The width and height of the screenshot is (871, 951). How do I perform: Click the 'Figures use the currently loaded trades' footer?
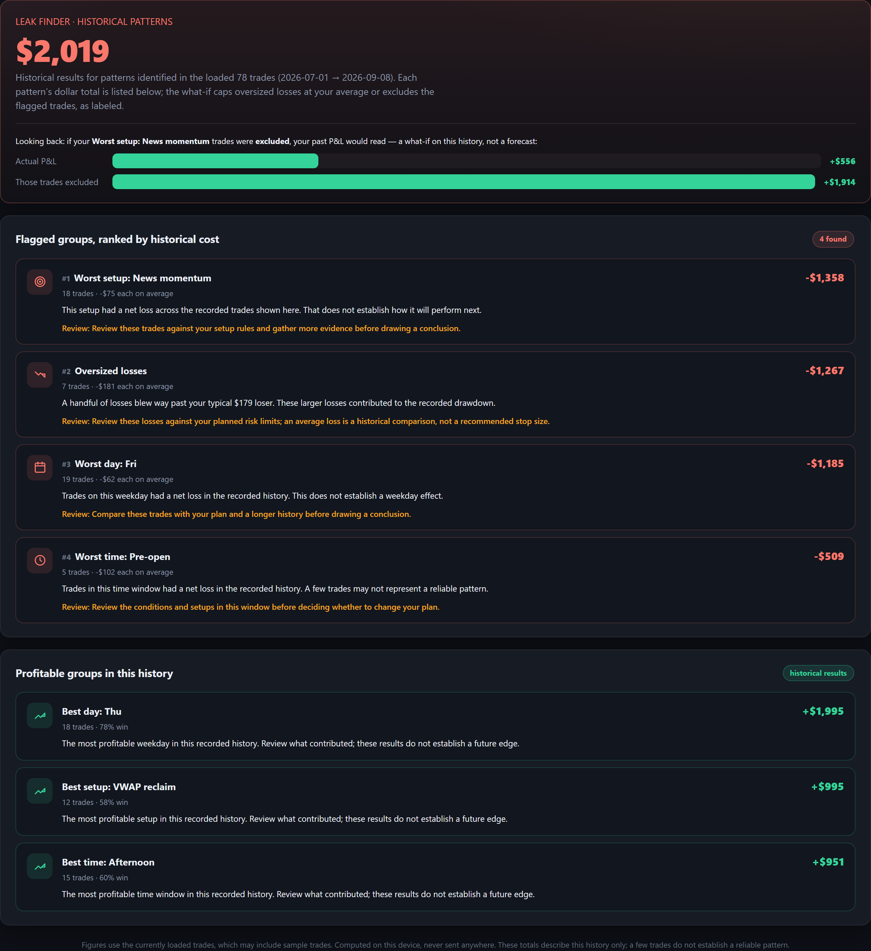click(435, 945)
